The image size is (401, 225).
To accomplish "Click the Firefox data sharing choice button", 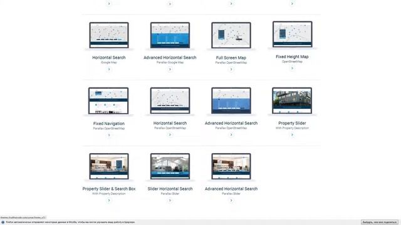I will pyautogui.click(x=380, y=222).
